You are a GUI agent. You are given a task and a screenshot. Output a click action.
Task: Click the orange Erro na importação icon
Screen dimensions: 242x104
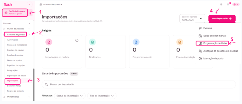point(180,42)
